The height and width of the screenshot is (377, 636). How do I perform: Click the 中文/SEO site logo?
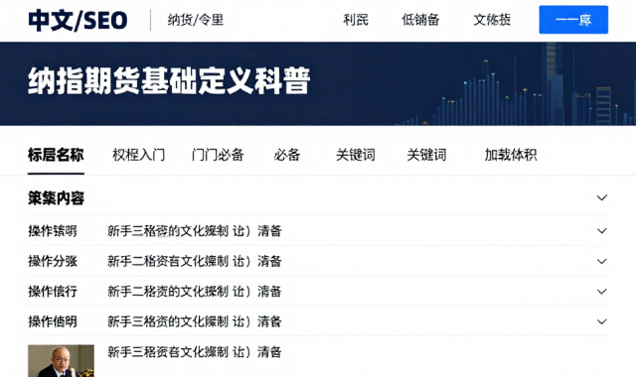(78, 20)
